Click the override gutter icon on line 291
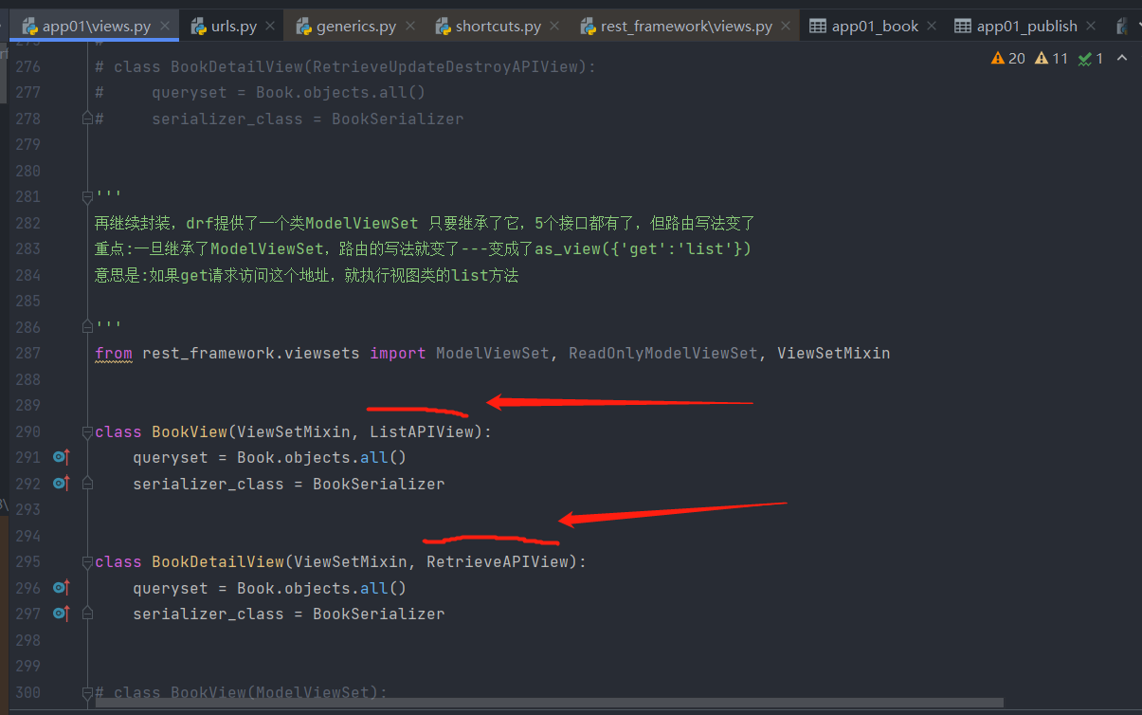The height and width of the screenshot is (715, 1142). click(x=62, y=457)
